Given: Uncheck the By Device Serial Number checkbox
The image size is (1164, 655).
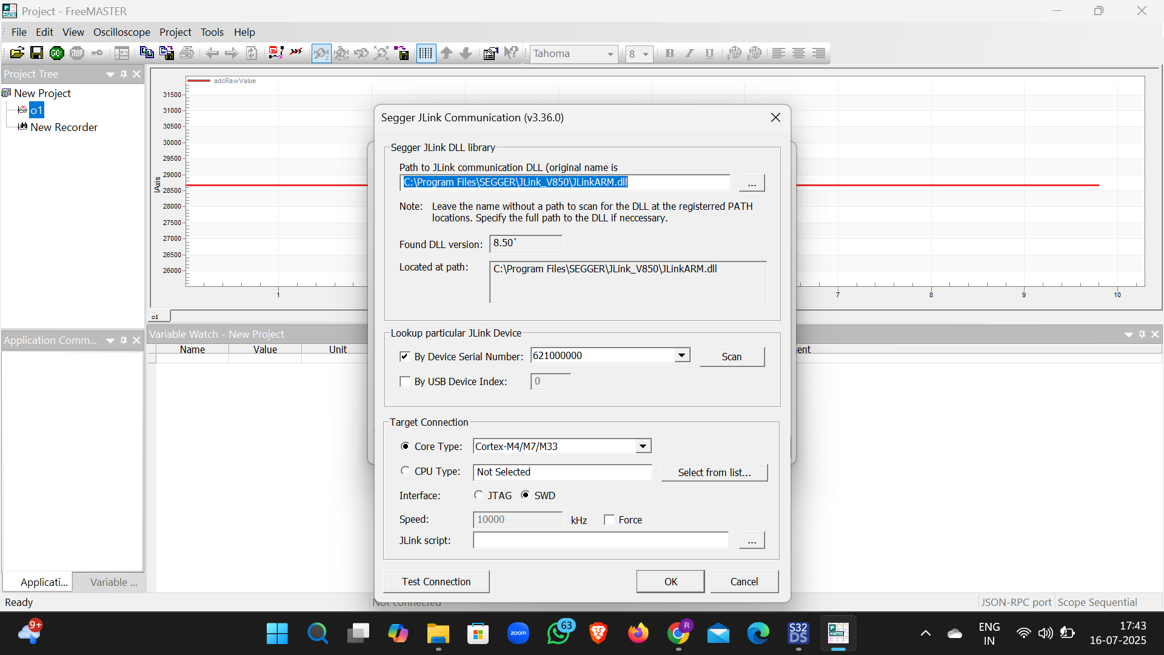Looking at the screenshot, I should 405,357.
